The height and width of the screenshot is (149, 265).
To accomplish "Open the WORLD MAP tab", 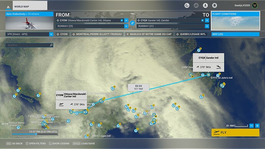I will tap(30, 6).
